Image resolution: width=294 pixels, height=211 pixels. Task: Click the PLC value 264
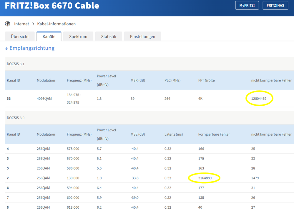[x=167, y=99]
